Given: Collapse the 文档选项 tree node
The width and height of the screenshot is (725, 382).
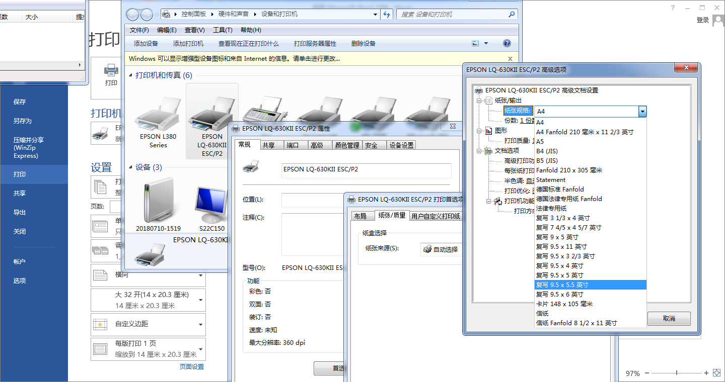Looking at the screenshot, I should pyautogui.click(x=479, y=151).
